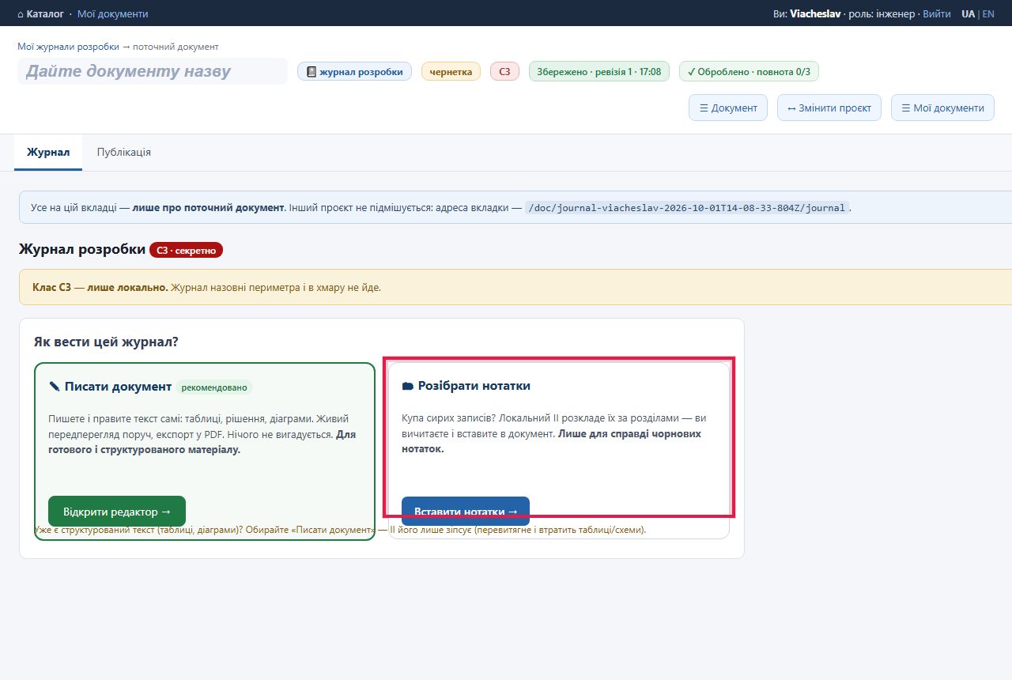Click the Вийти logout link
This screenshot has height=680, width=1012.
937,14
